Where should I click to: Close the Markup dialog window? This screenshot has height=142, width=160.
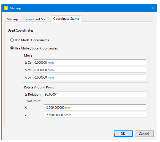153,8
